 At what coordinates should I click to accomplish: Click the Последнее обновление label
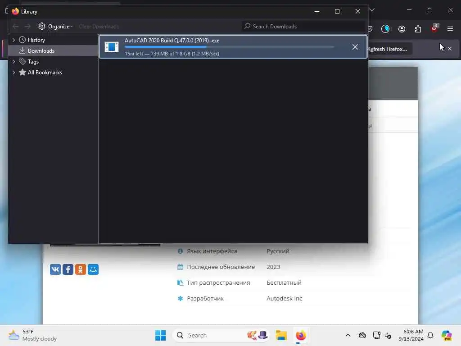pos(221,267)
